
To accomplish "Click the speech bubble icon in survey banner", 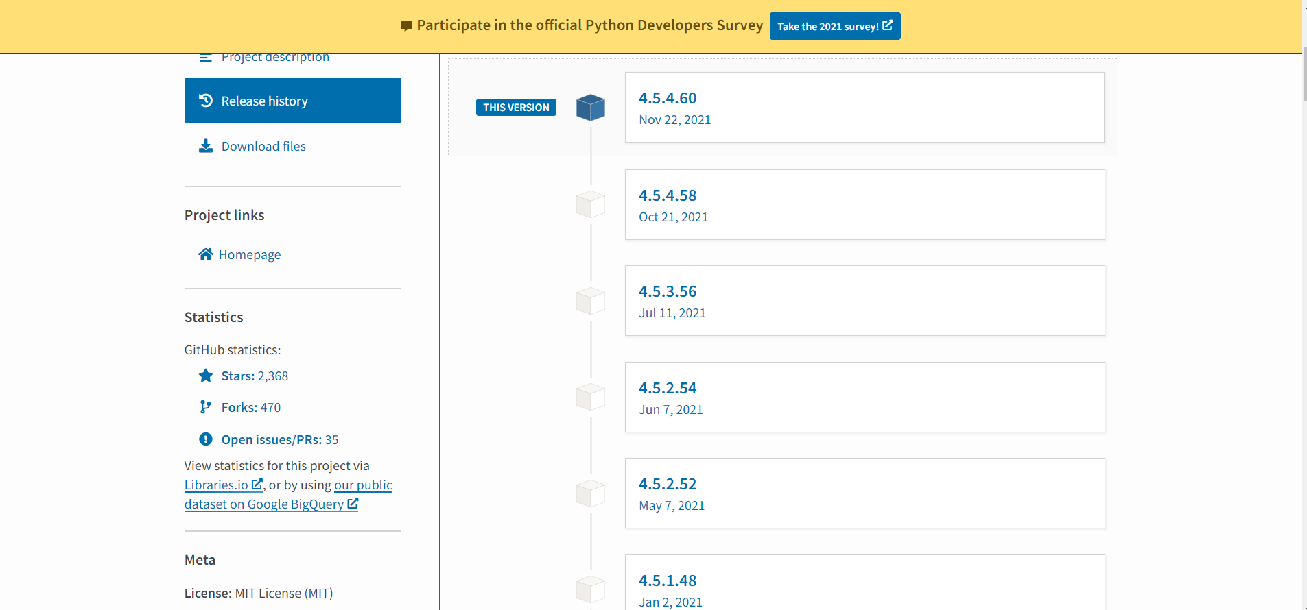I will (x=407, y=26).
